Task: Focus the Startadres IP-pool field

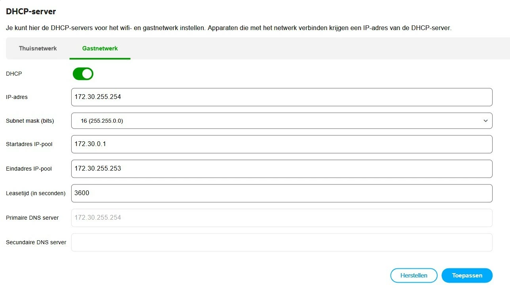Action: coord(282,144)
